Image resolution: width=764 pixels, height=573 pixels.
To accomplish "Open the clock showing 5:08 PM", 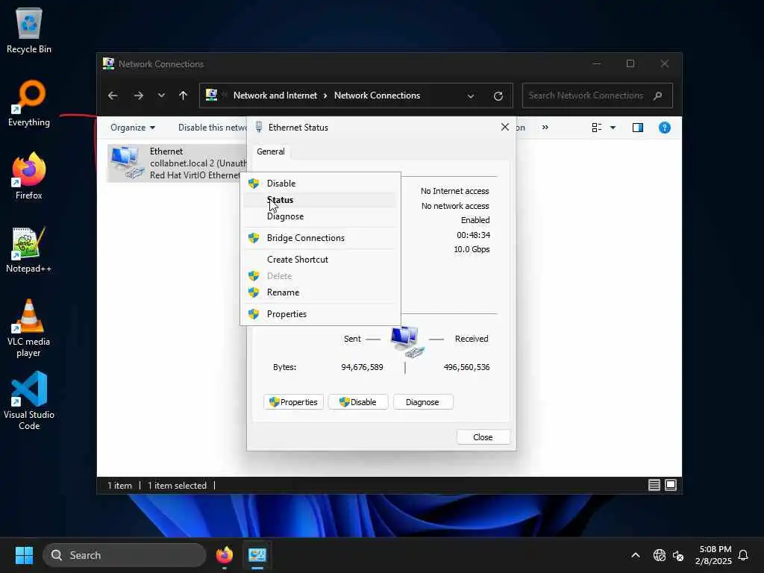I will point(714,555).
